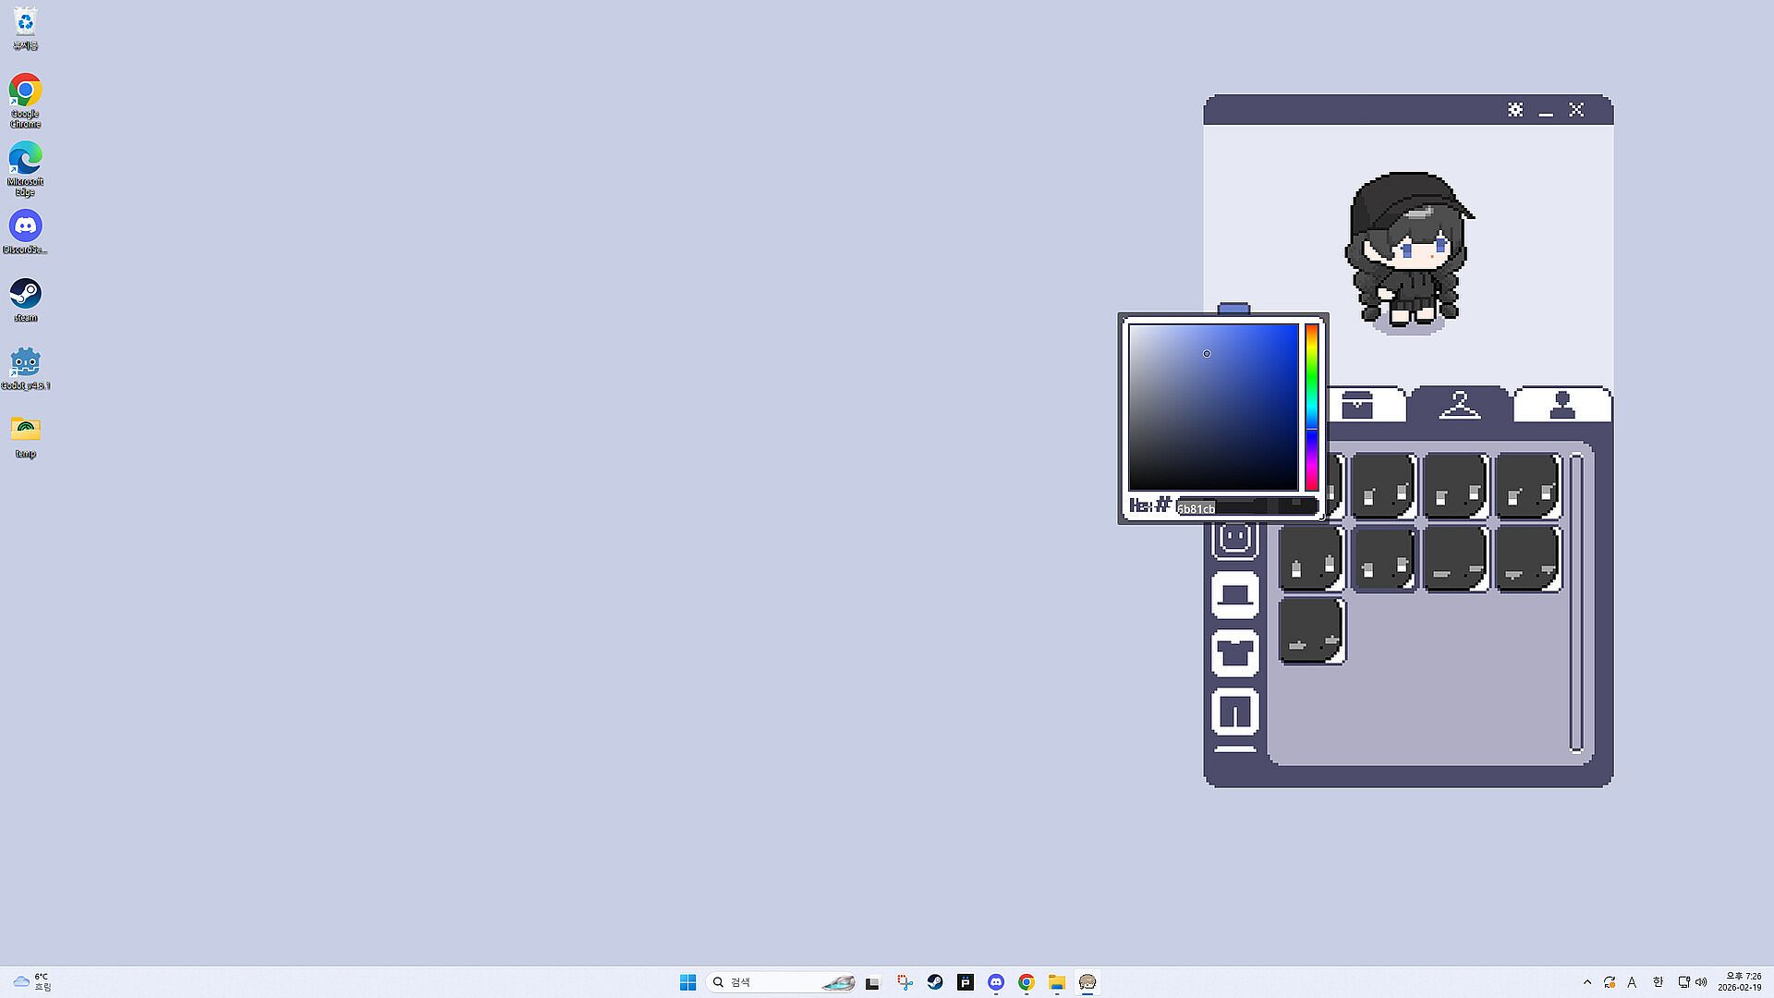Screen dimensions: 1774x998
Task: Choose the first eye style in the second row
Action: tap(1311, 558)
